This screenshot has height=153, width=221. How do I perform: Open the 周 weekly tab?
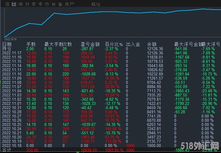pos(20,4)
